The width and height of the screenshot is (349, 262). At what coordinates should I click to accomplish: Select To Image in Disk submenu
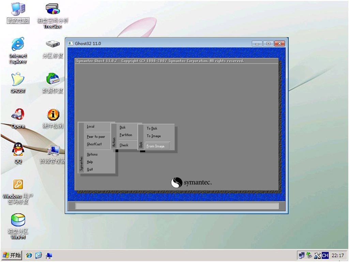154,136
